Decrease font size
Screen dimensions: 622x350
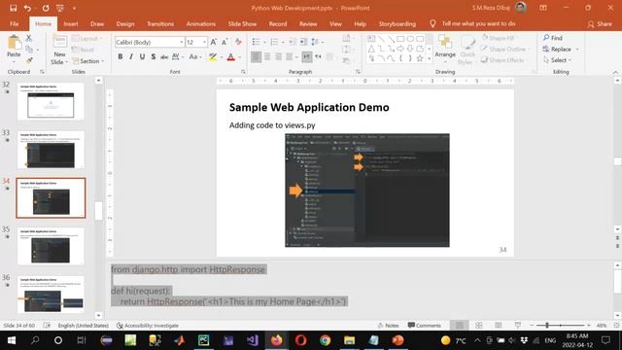click(225, 42)
